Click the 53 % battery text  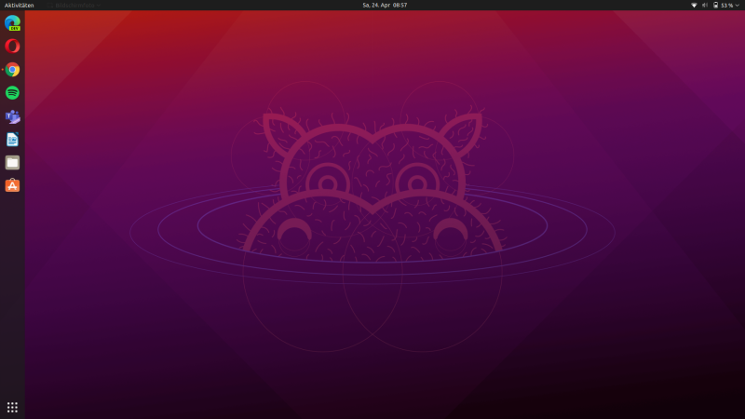[726, 6]
